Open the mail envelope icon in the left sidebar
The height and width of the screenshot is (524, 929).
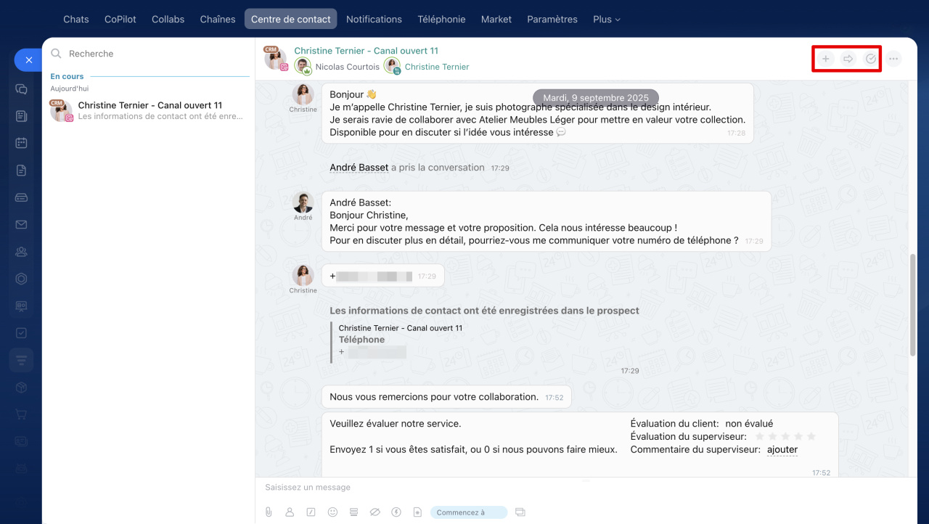point(21,225)
